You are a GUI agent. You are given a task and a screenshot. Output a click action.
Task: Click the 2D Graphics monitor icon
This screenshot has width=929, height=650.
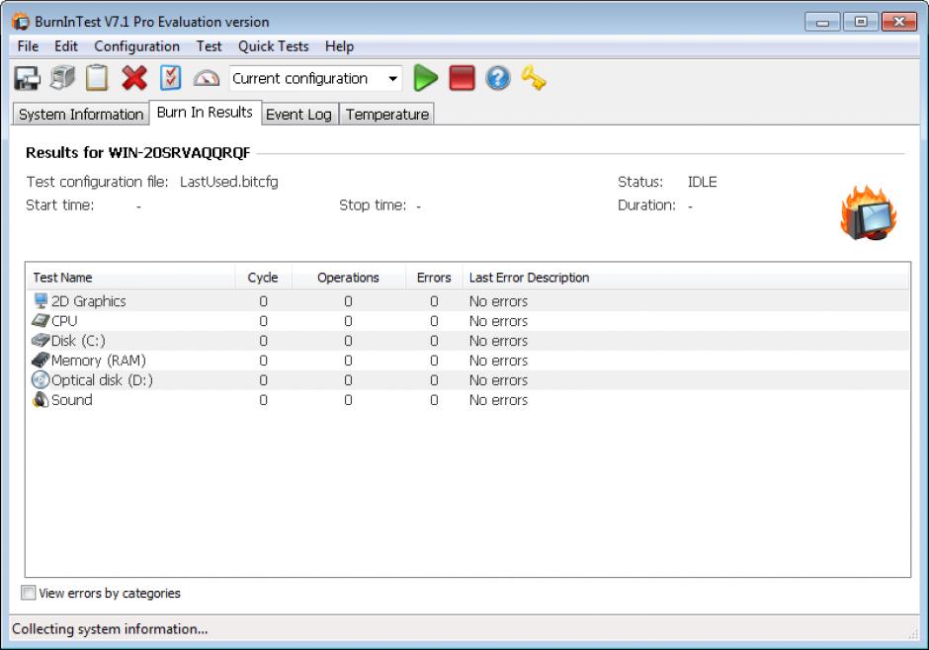click(x=41, y=300)
